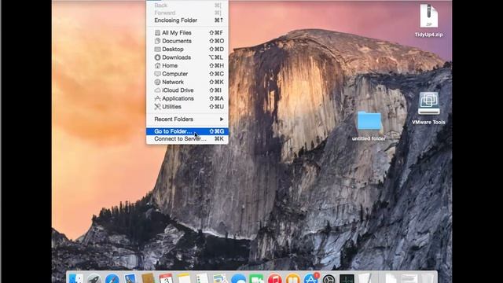Image resolution: width=503 pixels, height=283 pixels.
Task: Select the TidyUp4.zip file on desktop
Action: (428, 20)
